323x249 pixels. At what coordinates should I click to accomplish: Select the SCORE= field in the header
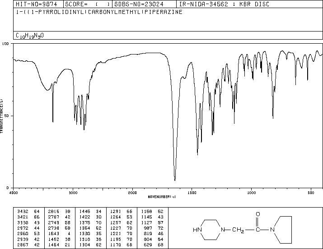point(88,4)
